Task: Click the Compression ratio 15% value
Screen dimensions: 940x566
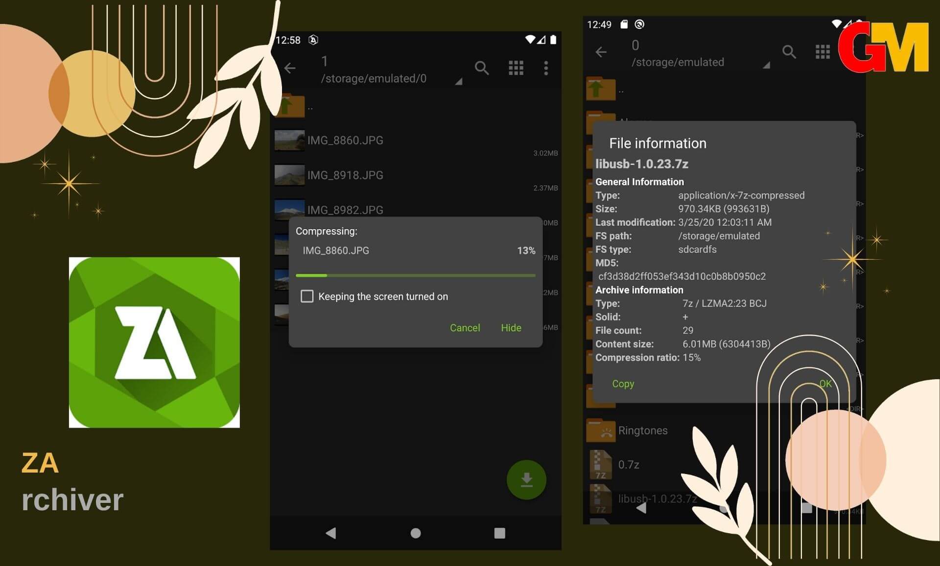Action: point(691,358)
